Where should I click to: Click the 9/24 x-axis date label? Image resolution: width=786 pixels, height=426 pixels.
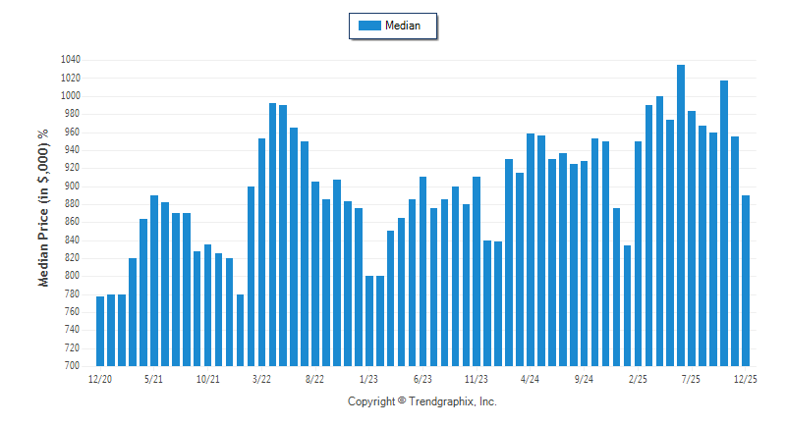584,378
